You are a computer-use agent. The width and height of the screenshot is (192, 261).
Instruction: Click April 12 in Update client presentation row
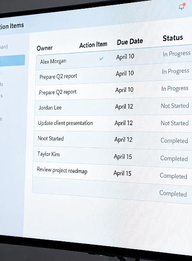coord(124,123)
